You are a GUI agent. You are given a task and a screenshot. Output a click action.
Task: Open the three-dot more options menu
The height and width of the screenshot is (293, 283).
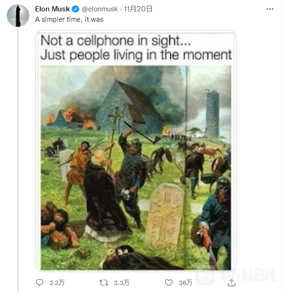click(x=270, y=9)
